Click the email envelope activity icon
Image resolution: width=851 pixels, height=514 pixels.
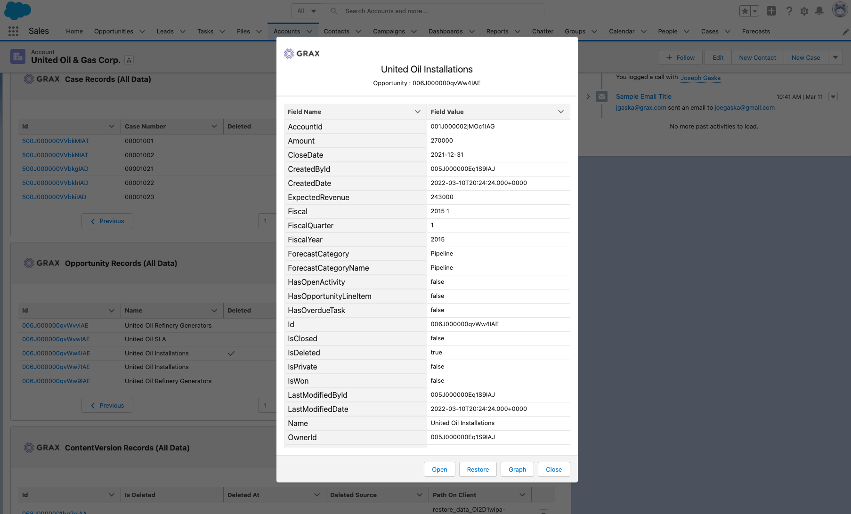point(602,96)
